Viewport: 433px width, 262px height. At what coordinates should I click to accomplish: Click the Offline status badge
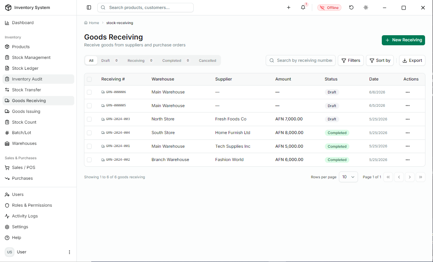329,8
